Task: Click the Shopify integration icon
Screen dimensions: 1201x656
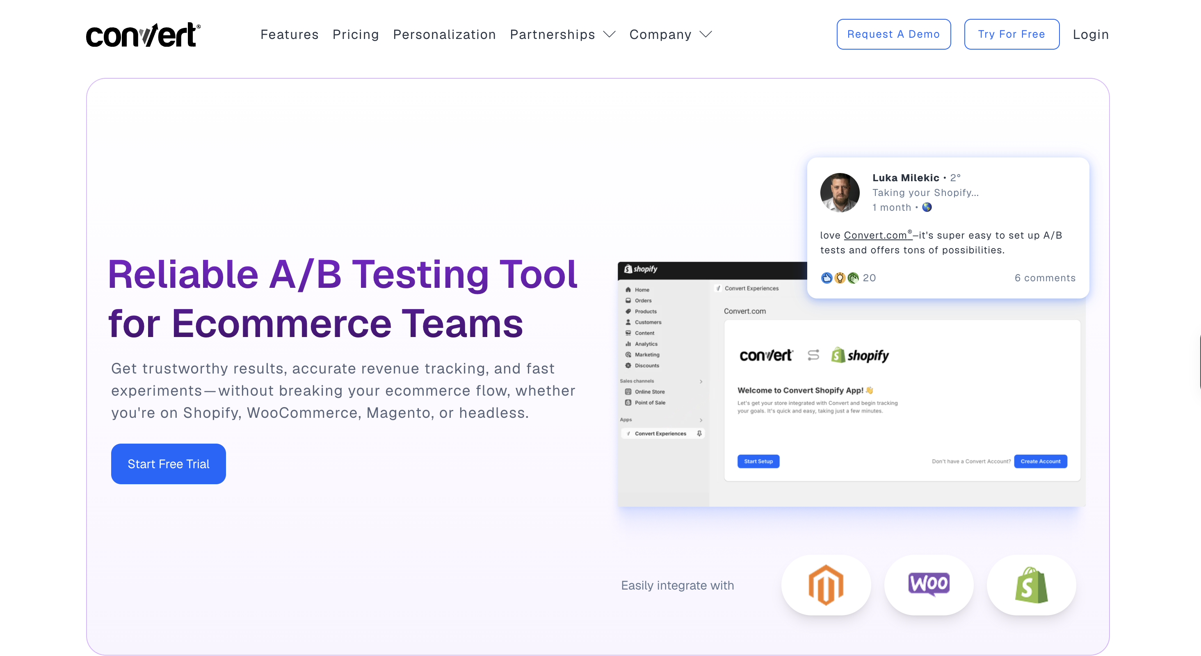Action: click(x=1031, y=585)
